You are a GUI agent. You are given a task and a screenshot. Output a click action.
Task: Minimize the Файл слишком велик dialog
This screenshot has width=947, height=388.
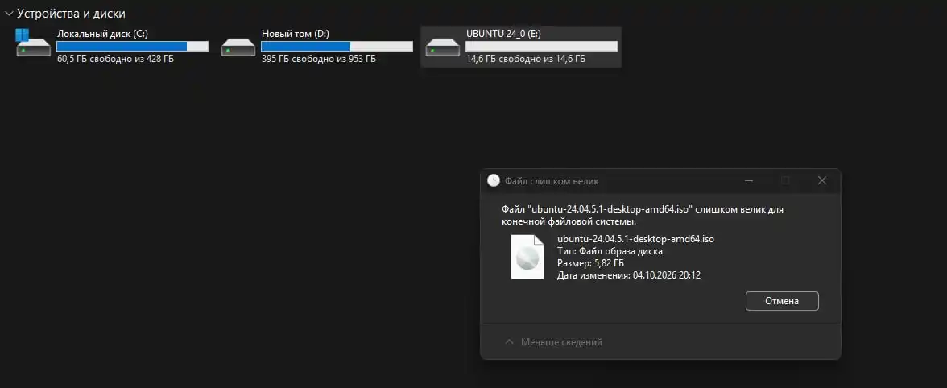[x=748, y=180]
